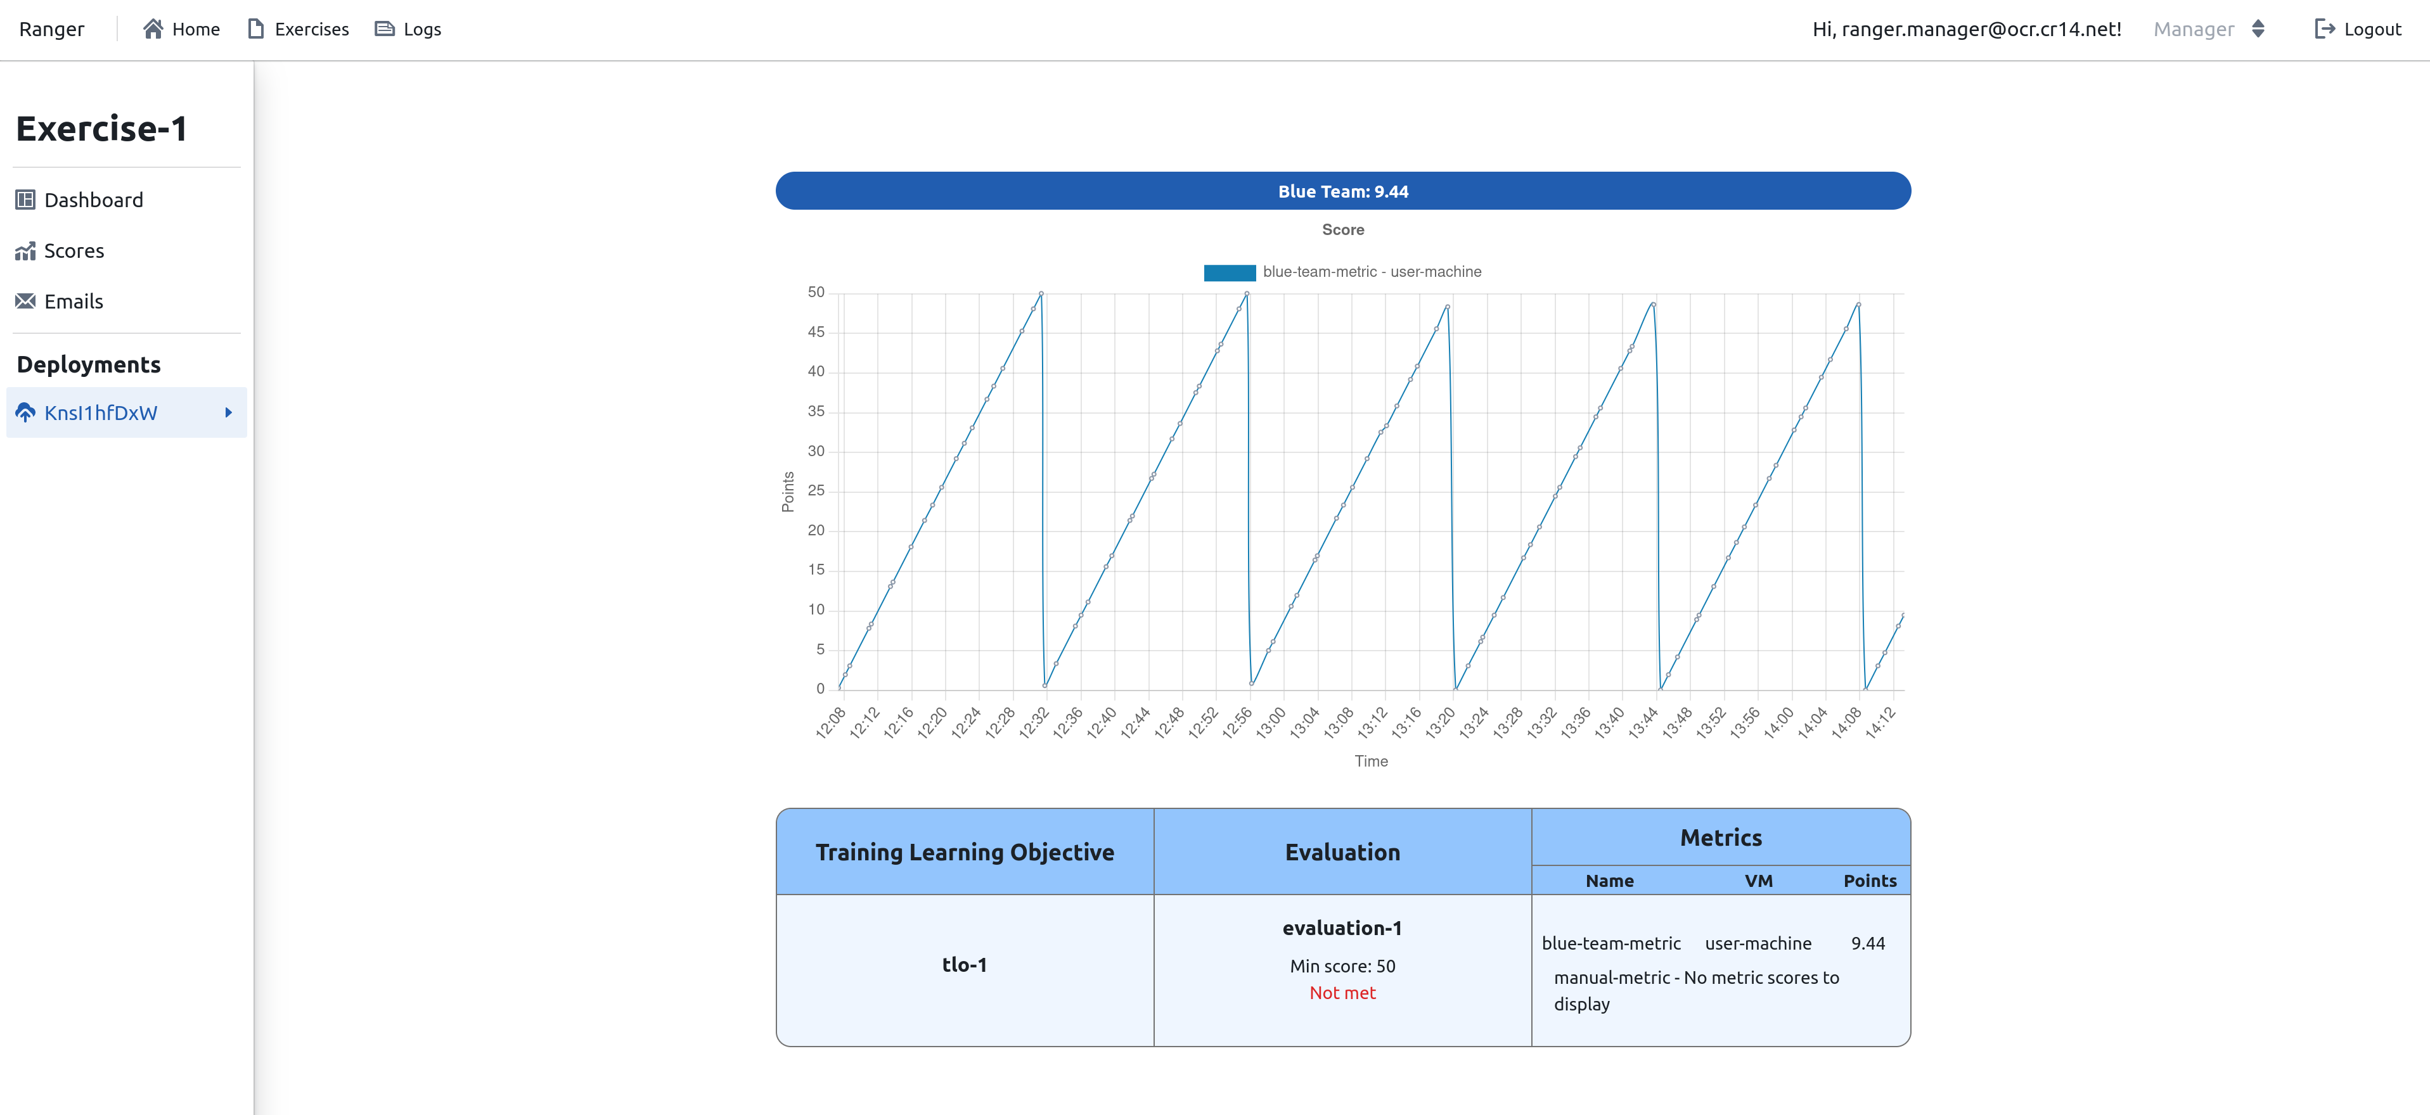Expand KnsI1hfDxW deployment arrow
This screenshot has height=1115, width=2430.
(x=228, y=413)
